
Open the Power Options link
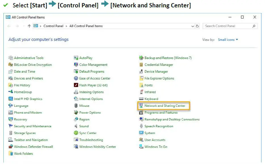90,113
